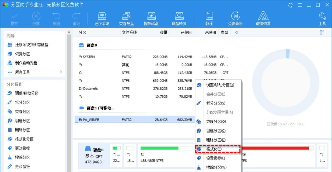The image size is (332, 172).
Task: Click 克隆分区 in the sidebar
Action: (19, 112)
